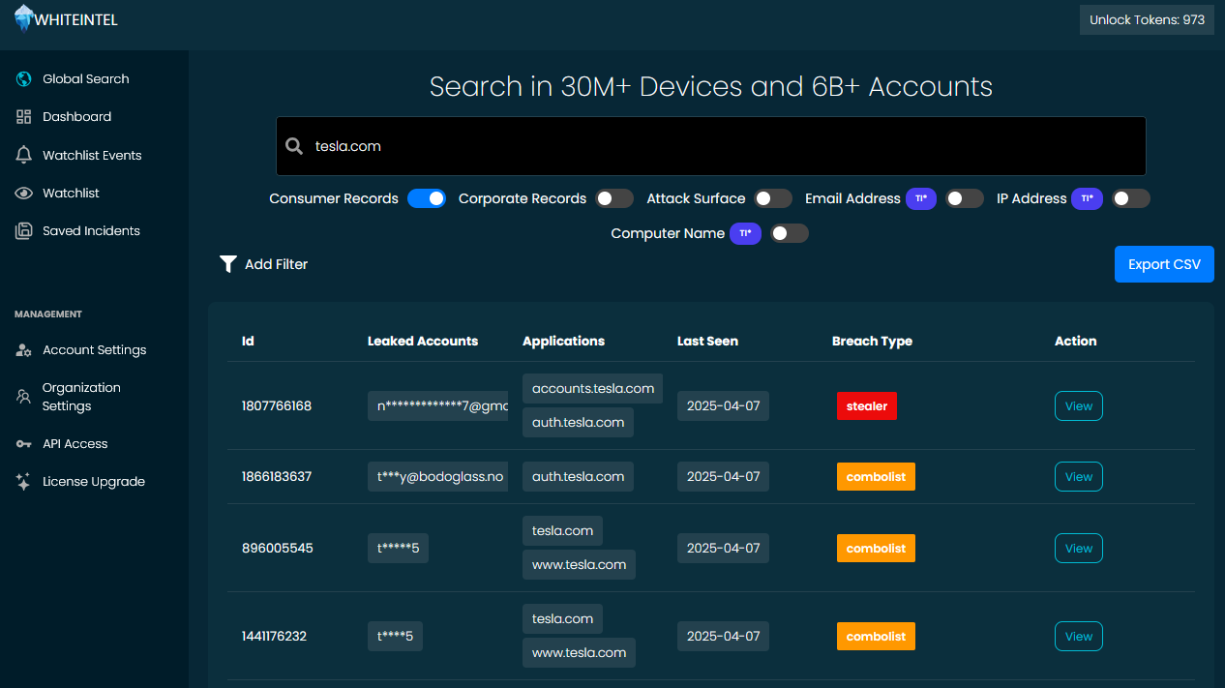
Task: Click the Watchlist Events bell icon
Action: point(24,156)
